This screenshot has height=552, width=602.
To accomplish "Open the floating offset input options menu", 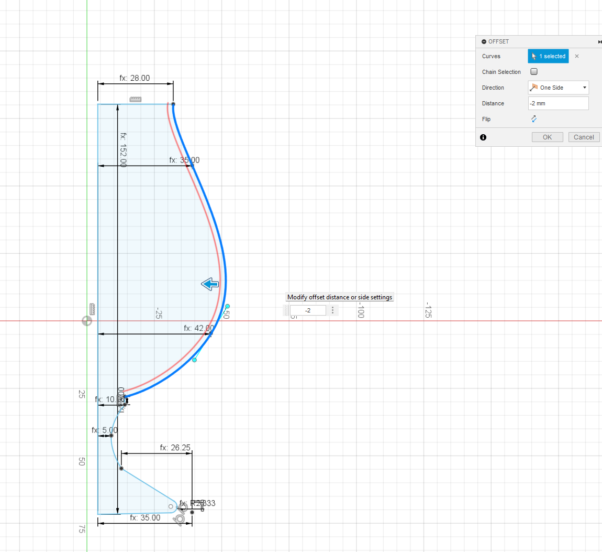I will tap(332, 310).
